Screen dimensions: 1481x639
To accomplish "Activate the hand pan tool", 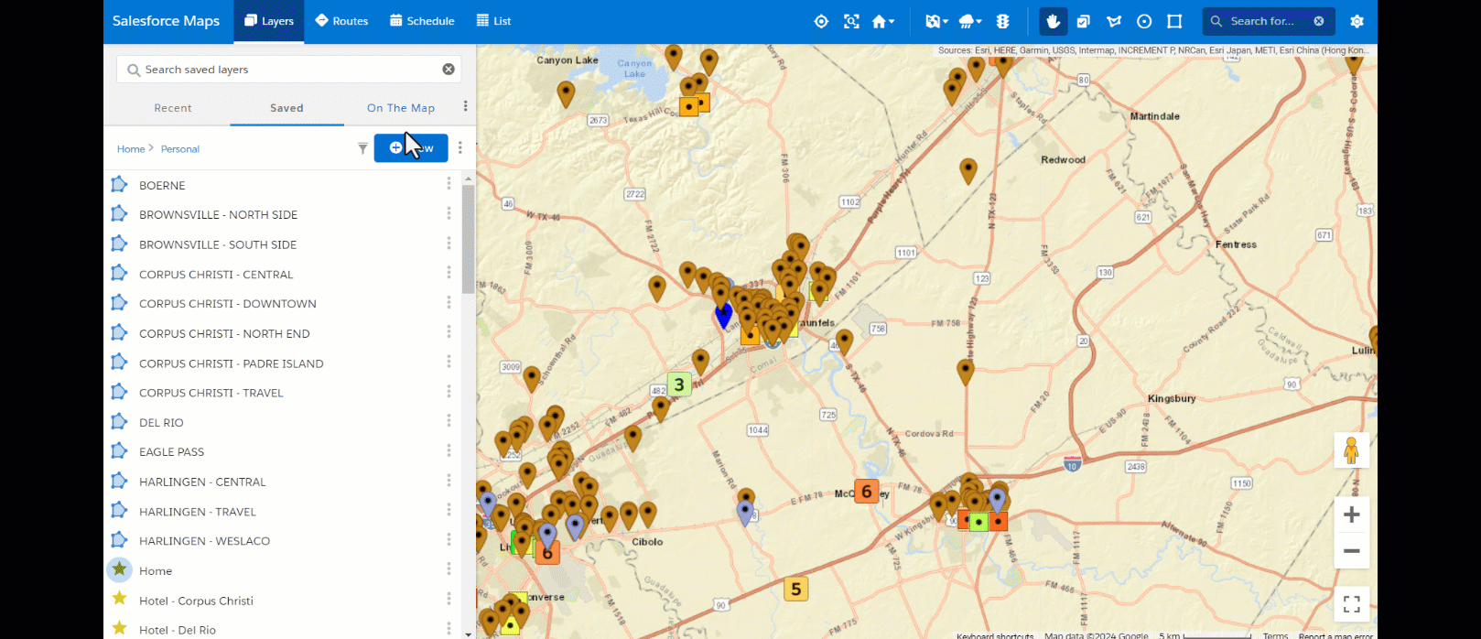I will 1053,21.
